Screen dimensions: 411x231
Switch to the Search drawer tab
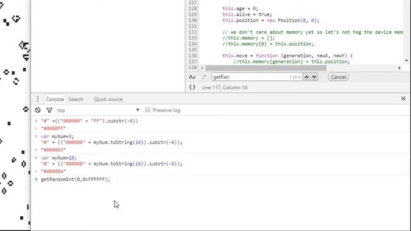[76, 99]
